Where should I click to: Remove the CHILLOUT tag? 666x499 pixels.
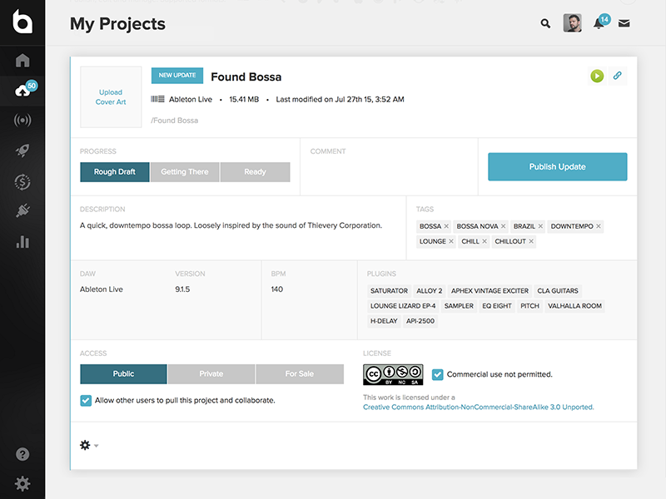pyautogui.click(x=530, y=241)
